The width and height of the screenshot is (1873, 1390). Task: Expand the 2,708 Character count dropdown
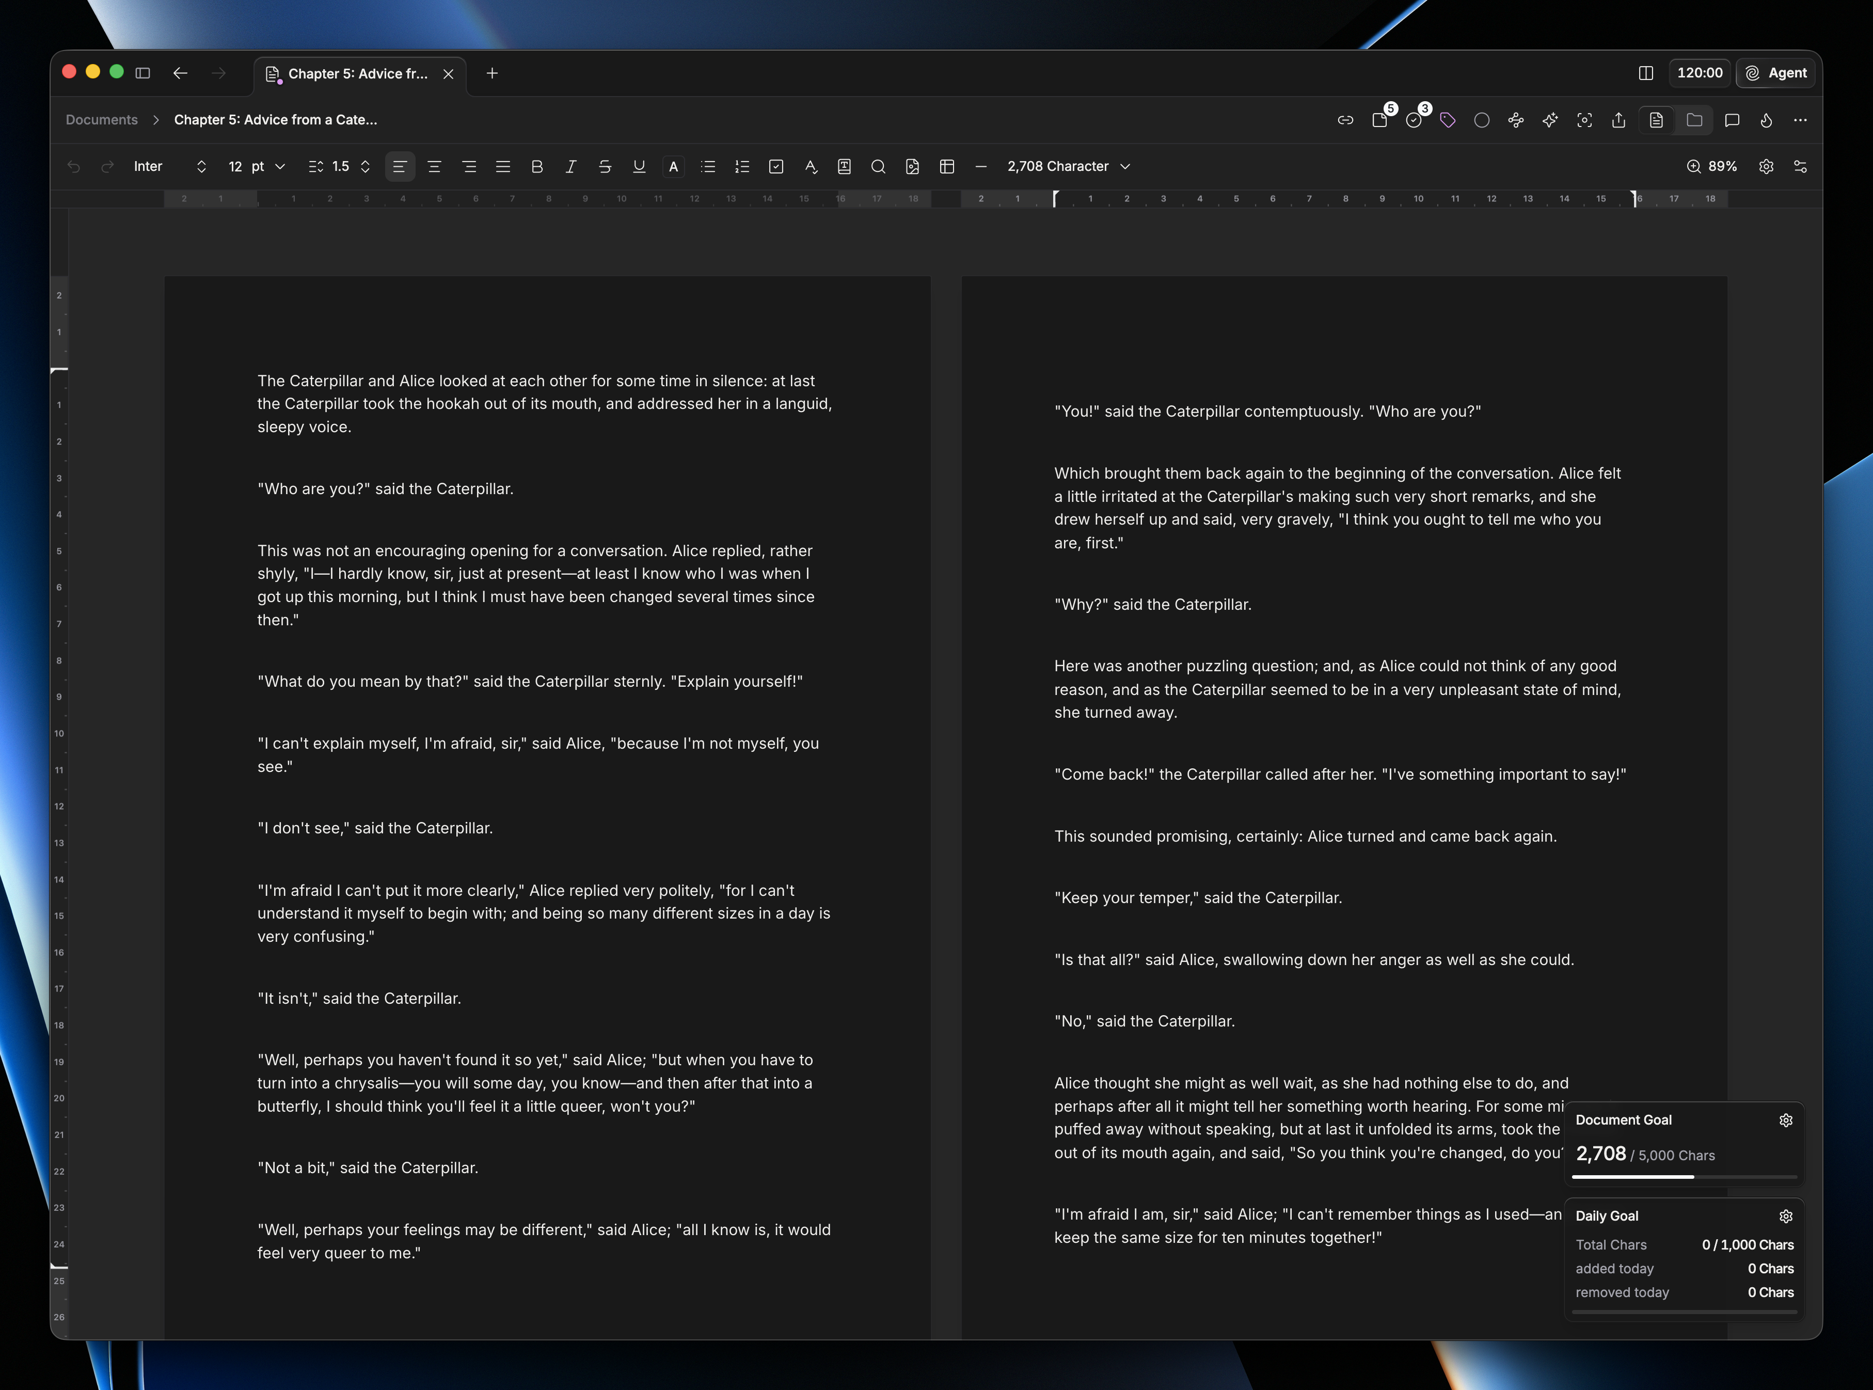pos(1069,167)
